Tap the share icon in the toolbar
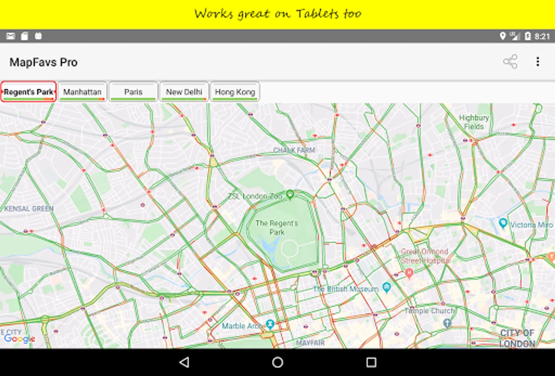 510,62
